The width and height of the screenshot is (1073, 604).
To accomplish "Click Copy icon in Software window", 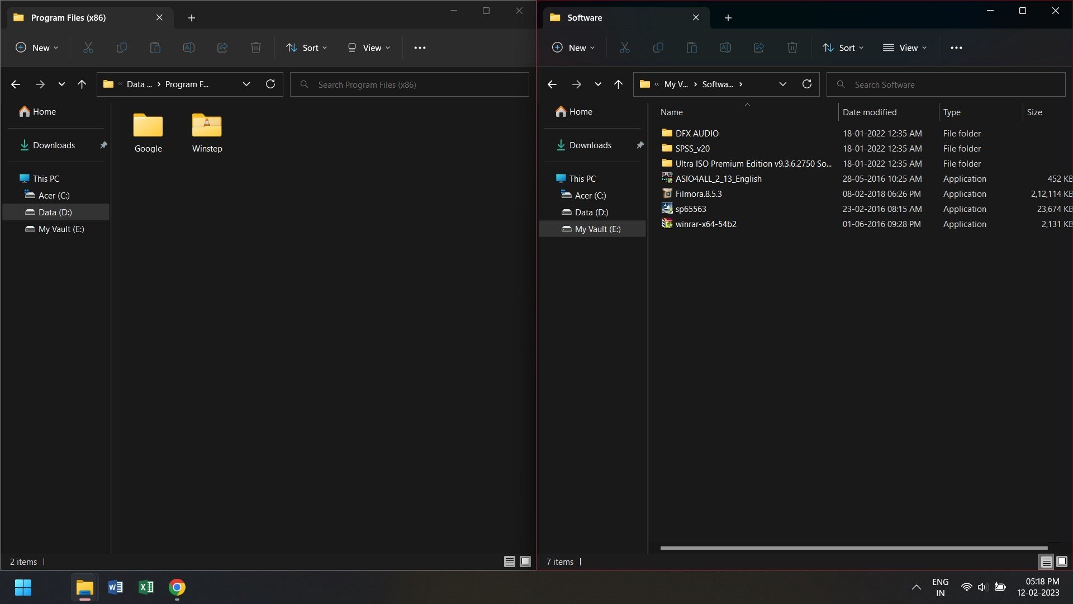I will pyautogui.click(x=658, y=48).
